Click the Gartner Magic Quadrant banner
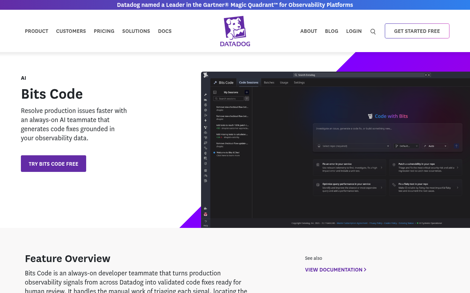470x293 pixels. (x=235, y=5)
